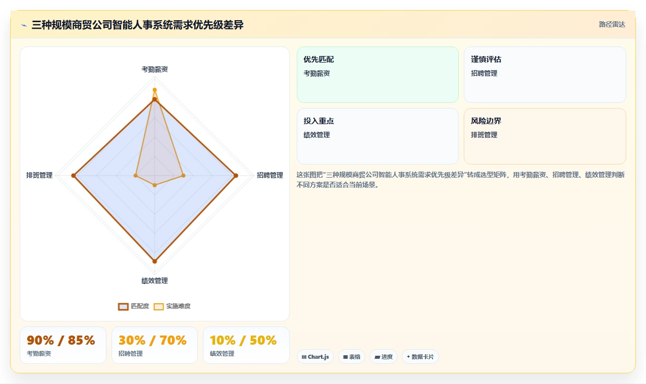This screenshot has width=646, height=384.
Task: Select the 90% / 85% stat card
Action: tap(63, 345)
